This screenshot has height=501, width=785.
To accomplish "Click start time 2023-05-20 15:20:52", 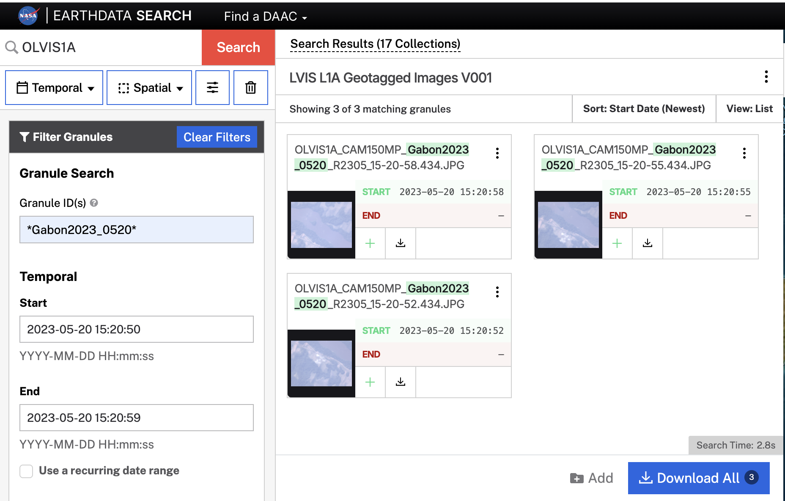I will coord(451,331).
